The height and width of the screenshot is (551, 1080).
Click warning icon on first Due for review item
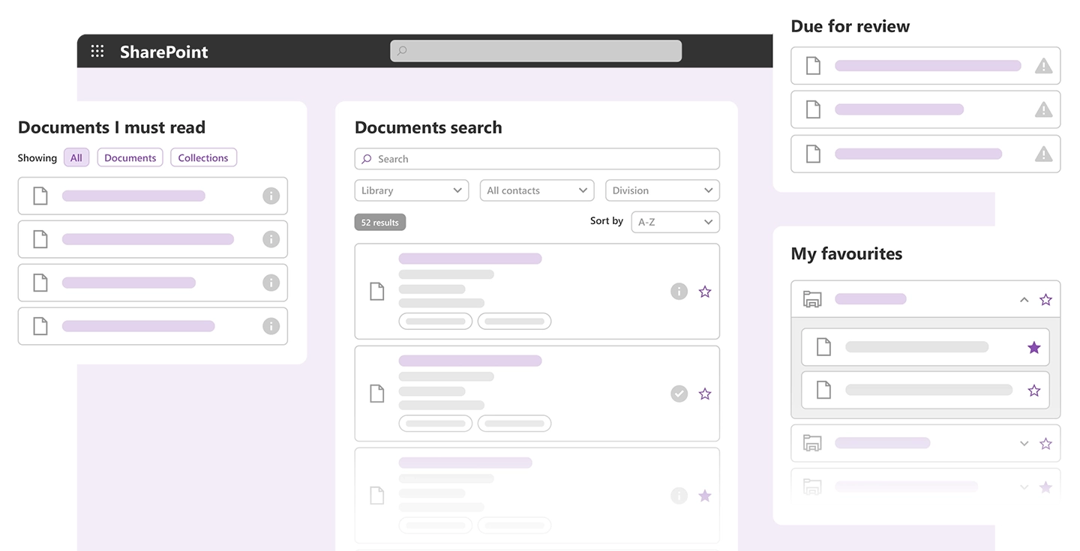click(x=1043, y=66)
